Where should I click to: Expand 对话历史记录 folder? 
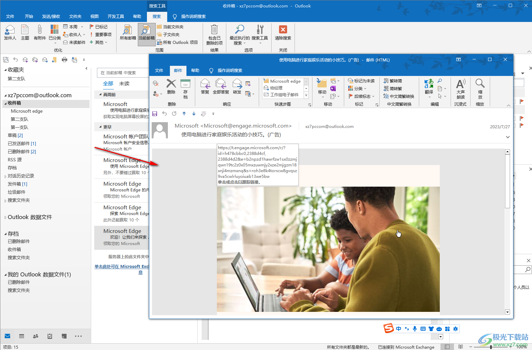coord(5,176)
